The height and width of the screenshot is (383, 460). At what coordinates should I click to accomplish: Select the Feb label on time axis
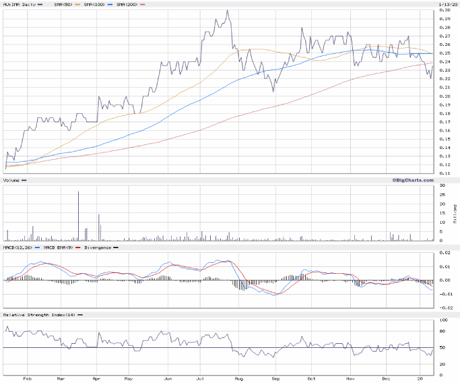pyautogui.click(x=26, y=379)
